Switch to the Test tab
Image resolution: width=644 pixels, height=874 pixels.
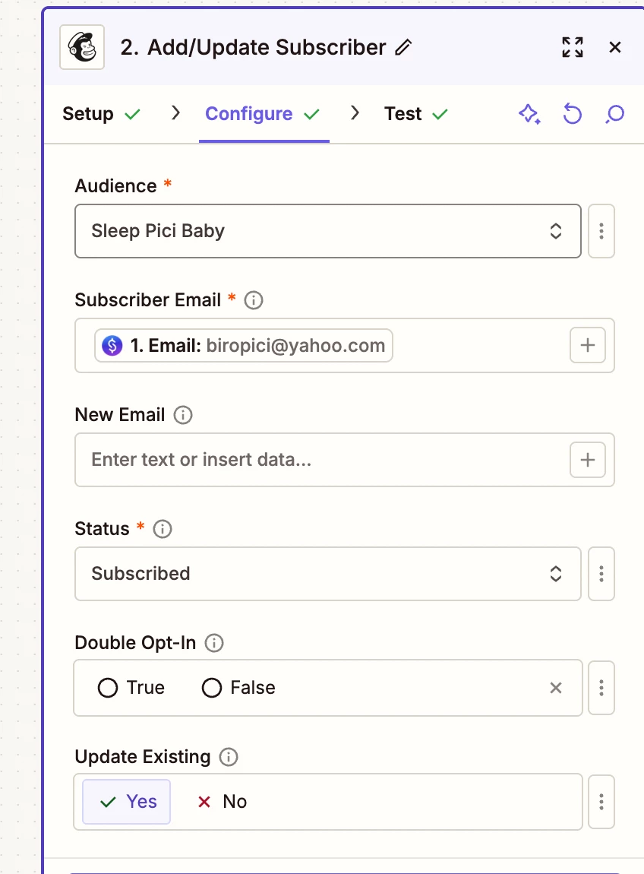pos(416,114)
